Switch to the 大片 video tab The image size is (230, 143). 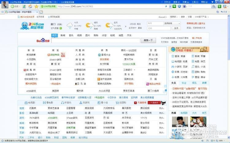(194, 113)
